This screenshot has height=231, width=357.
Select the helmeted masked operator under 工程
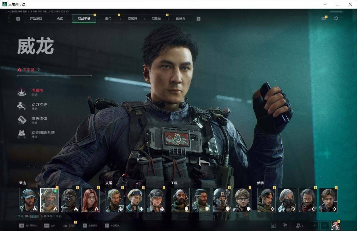(x=222, y=200)
